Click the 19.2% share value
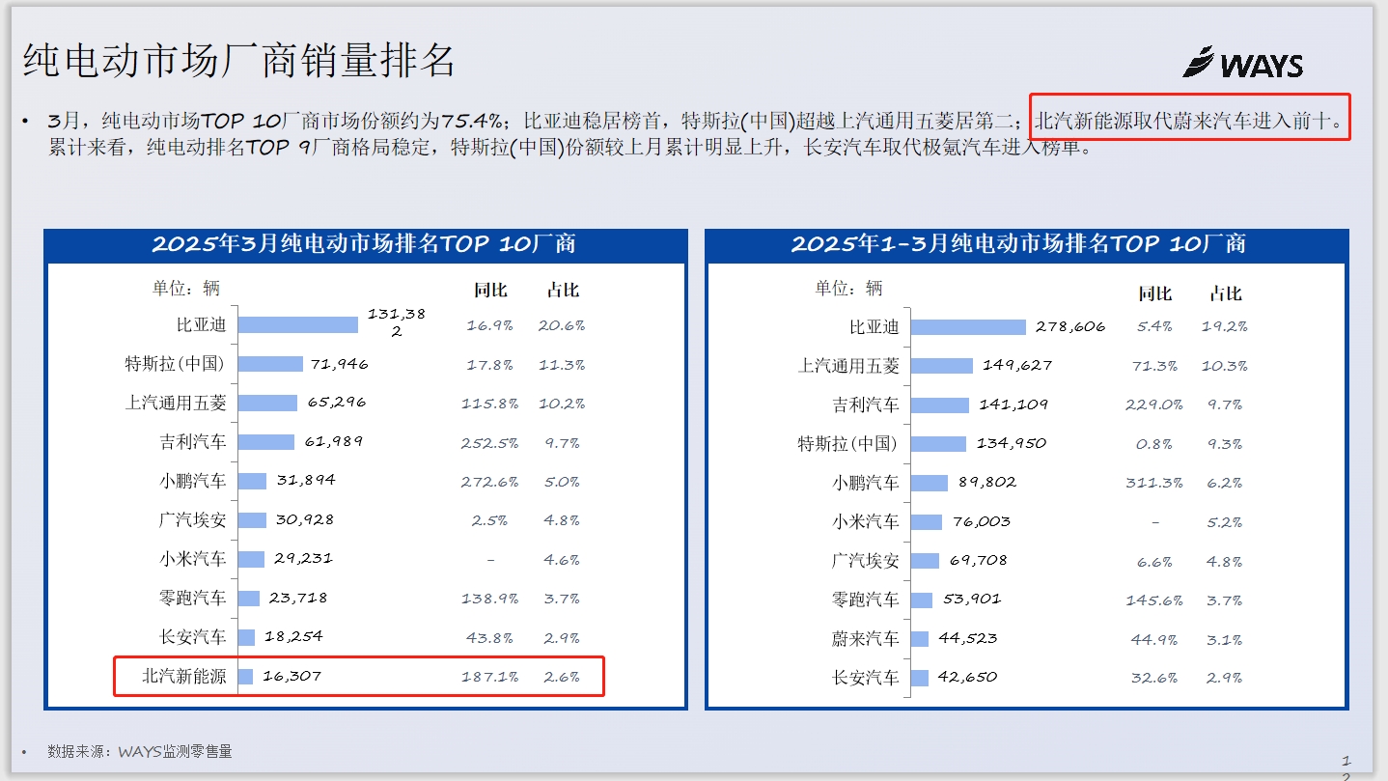 click(1225, 327)
